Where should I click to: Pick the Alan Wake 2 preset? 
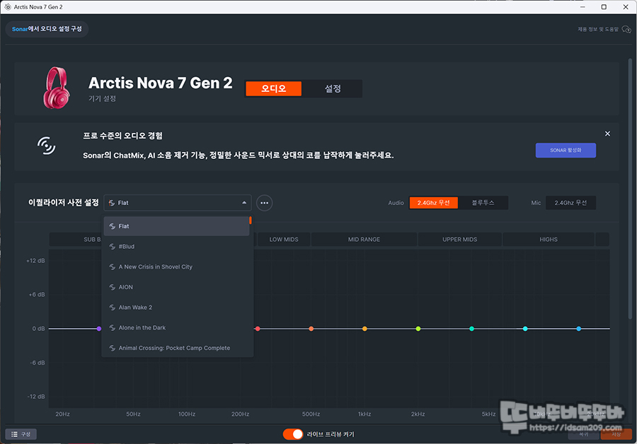coord(176,308)
